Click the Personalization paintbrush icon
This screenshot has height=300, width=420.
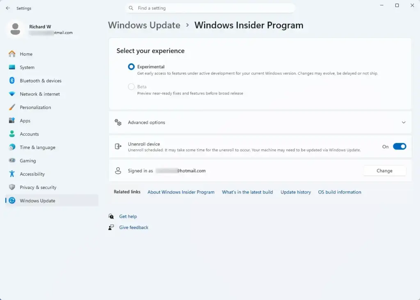pyautogui.click(x=12, y=107)
